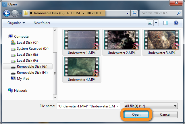The width and height of the screenshot is (185, 124).
Task: Click the Search 101VIDEO field
Action: pyautogui.click(x=161, y=13)
